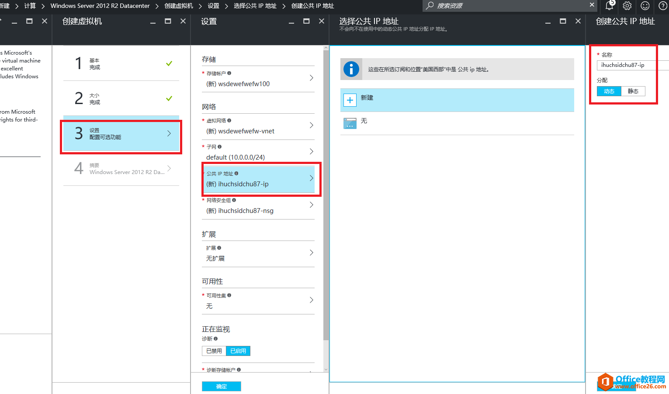This screenshot has height=394, width=669.
Task: Click info icon beside 诊断存储帐户
Action: [239, 370]
